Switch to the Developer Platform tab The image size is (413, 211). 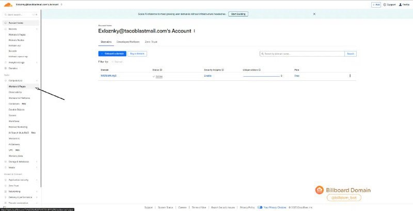[x=128, y=42]
